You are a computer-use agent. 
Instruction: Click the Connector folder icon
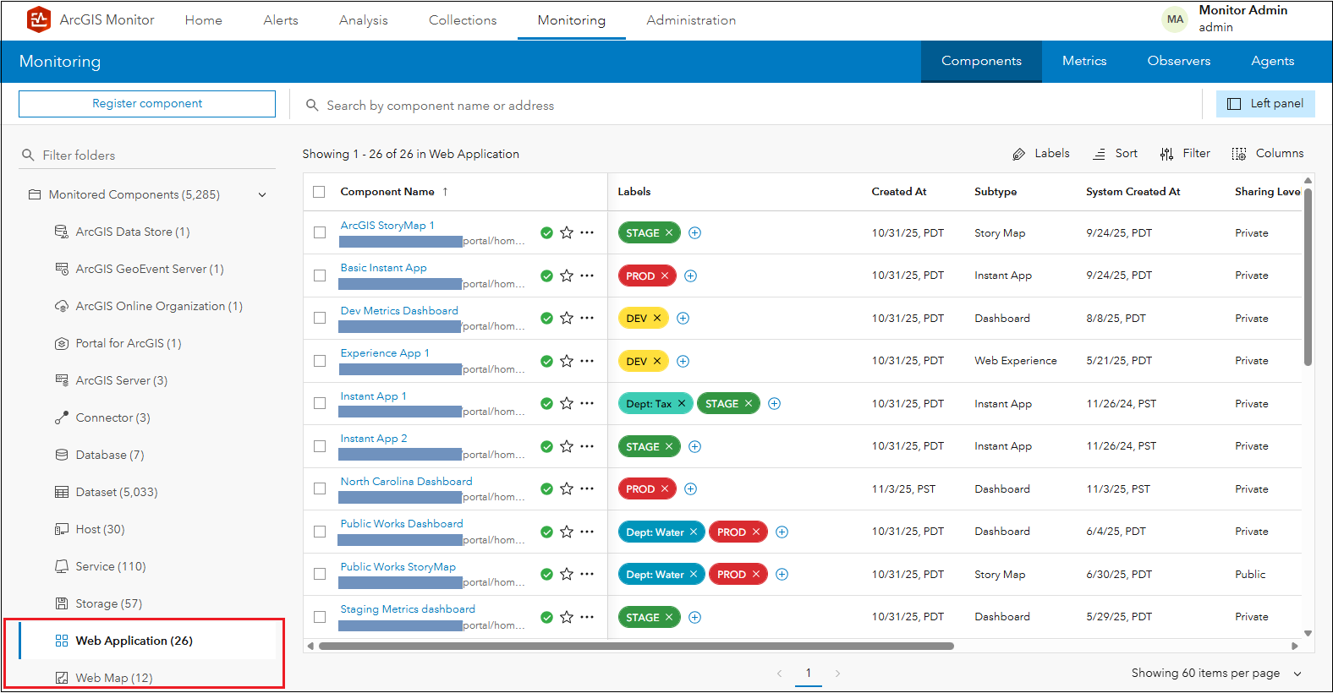pyautogui.click(x=62, y=417)
